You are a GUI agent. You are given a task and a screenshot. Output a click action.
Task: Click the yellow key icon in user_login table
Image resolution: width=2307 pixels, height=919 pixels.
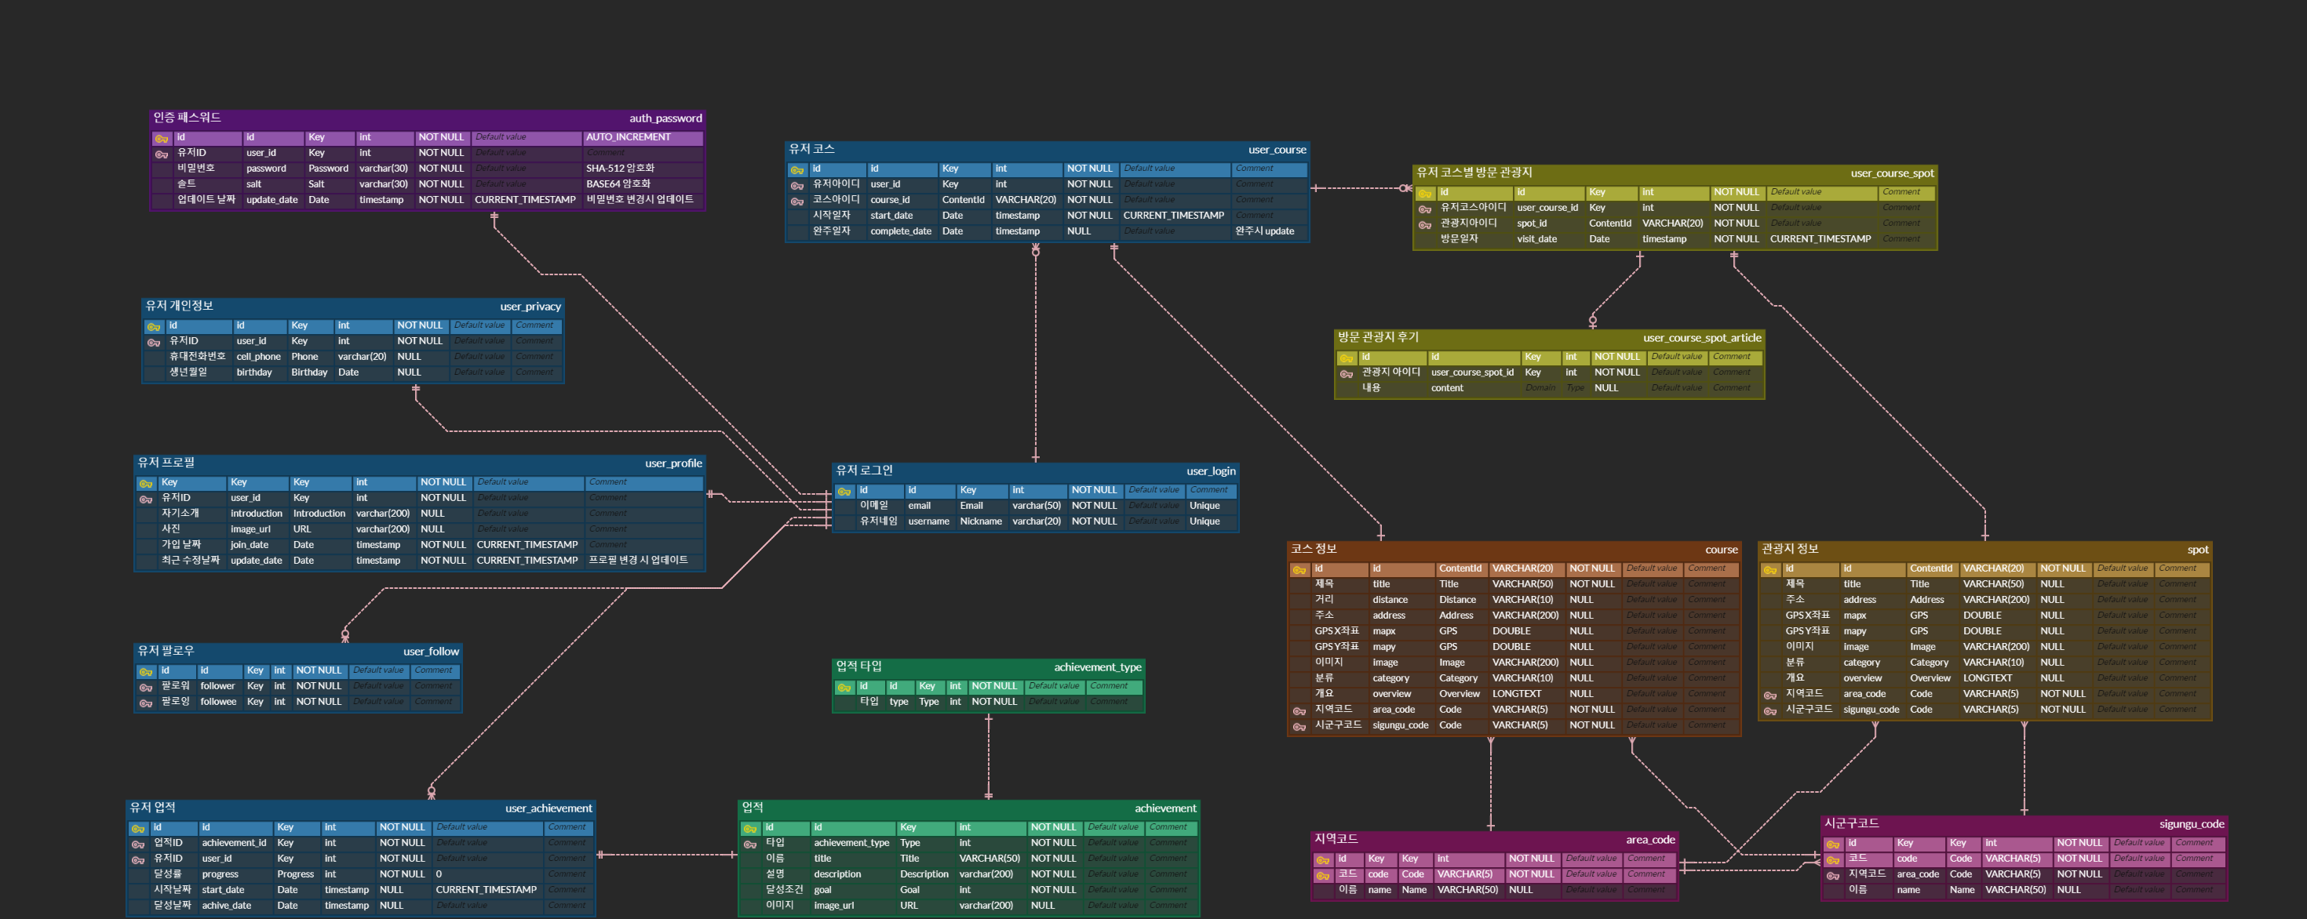tap(844, 492)
